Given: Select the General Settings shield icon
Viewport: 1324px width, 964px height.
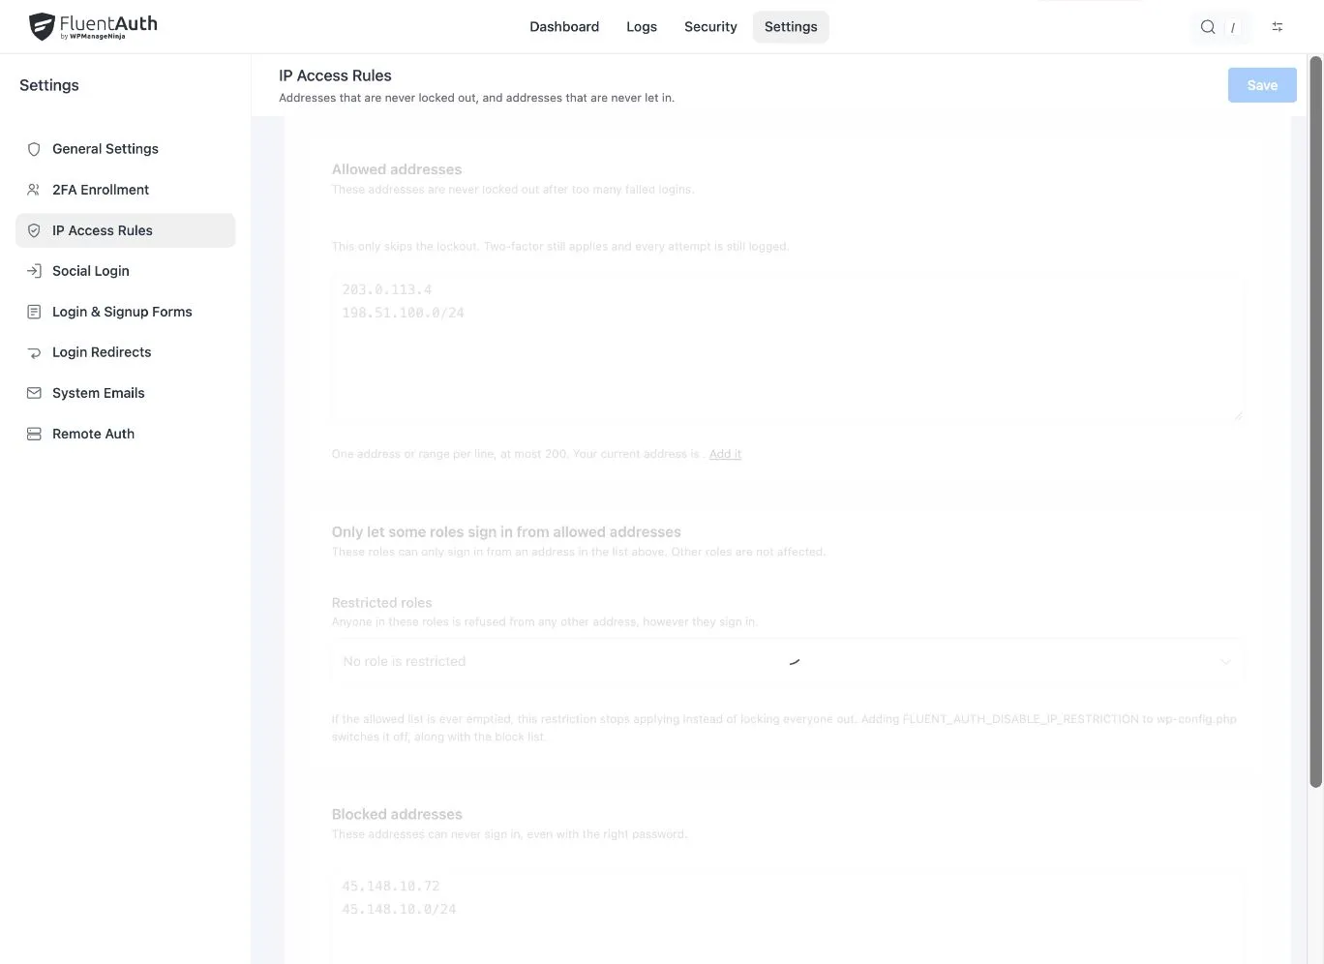Looking at the screenshot, I should pyautogui.click(x=34, y=149).
